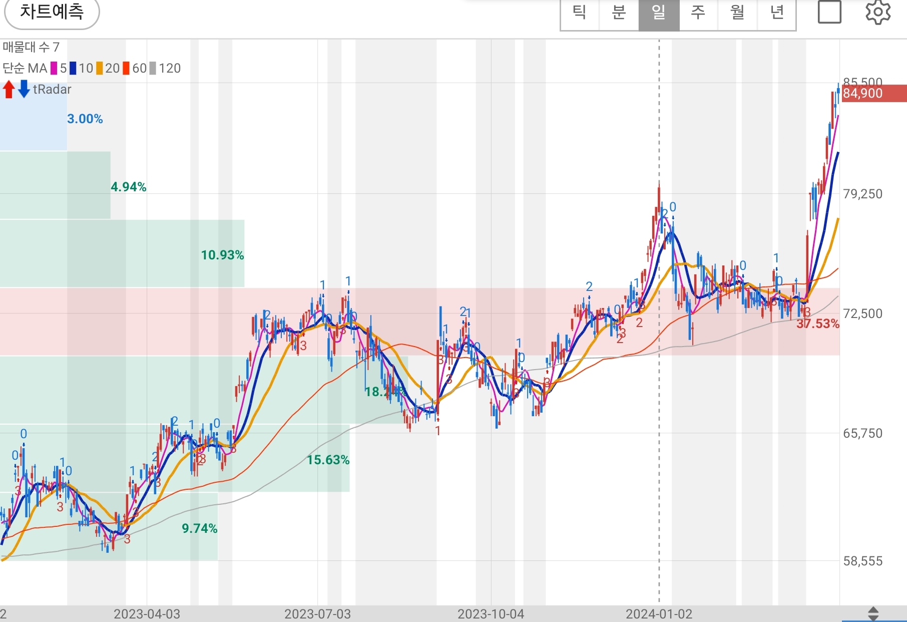Image resolution: width=907 pixels, height=622 pixels.
Task: Open the 차트예측 chart prediction button
Action: (52, 12)
